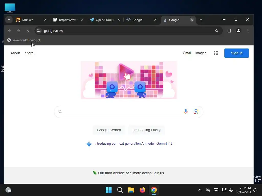Switch to the inactive Google tab
The image size is (262, 196).
(x=141, y=20)
